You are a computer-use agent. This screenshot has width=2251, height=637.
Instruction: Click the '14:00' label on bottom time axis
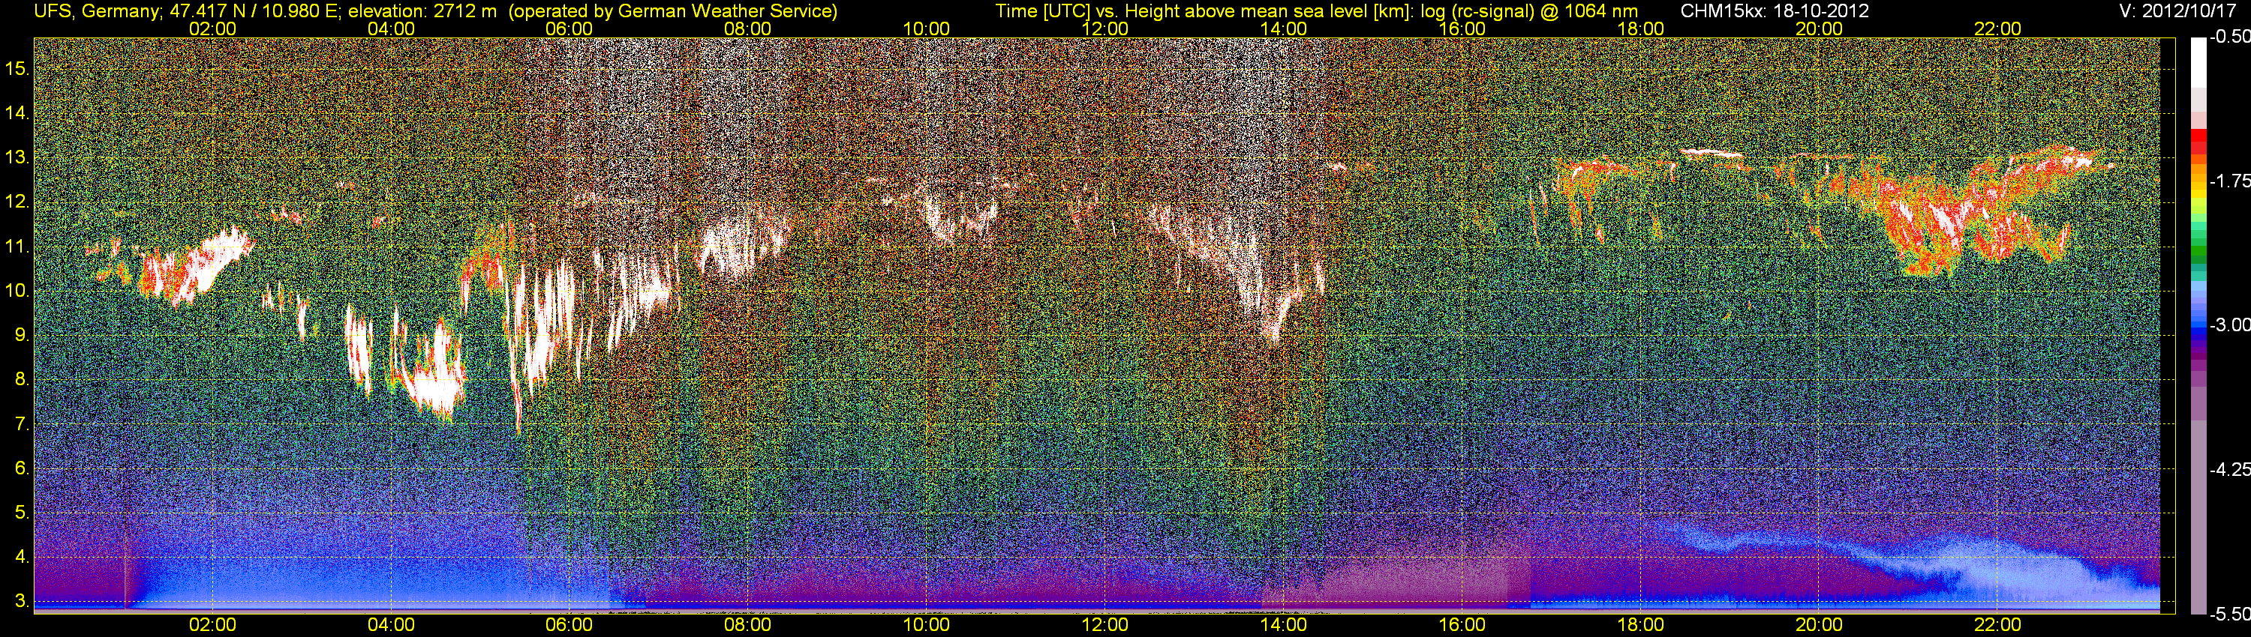click(1284, 625)
